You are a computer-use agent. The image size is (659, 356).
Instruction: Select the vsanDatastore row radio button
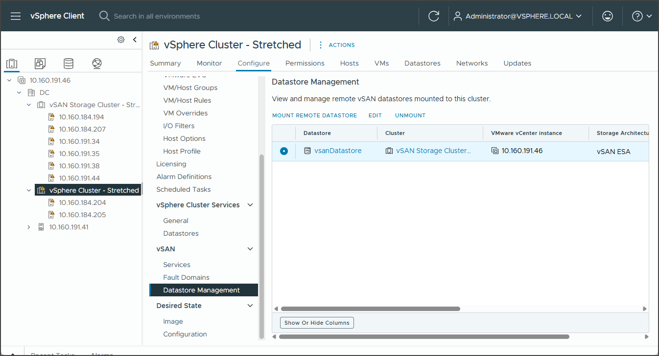click(284, 151)
